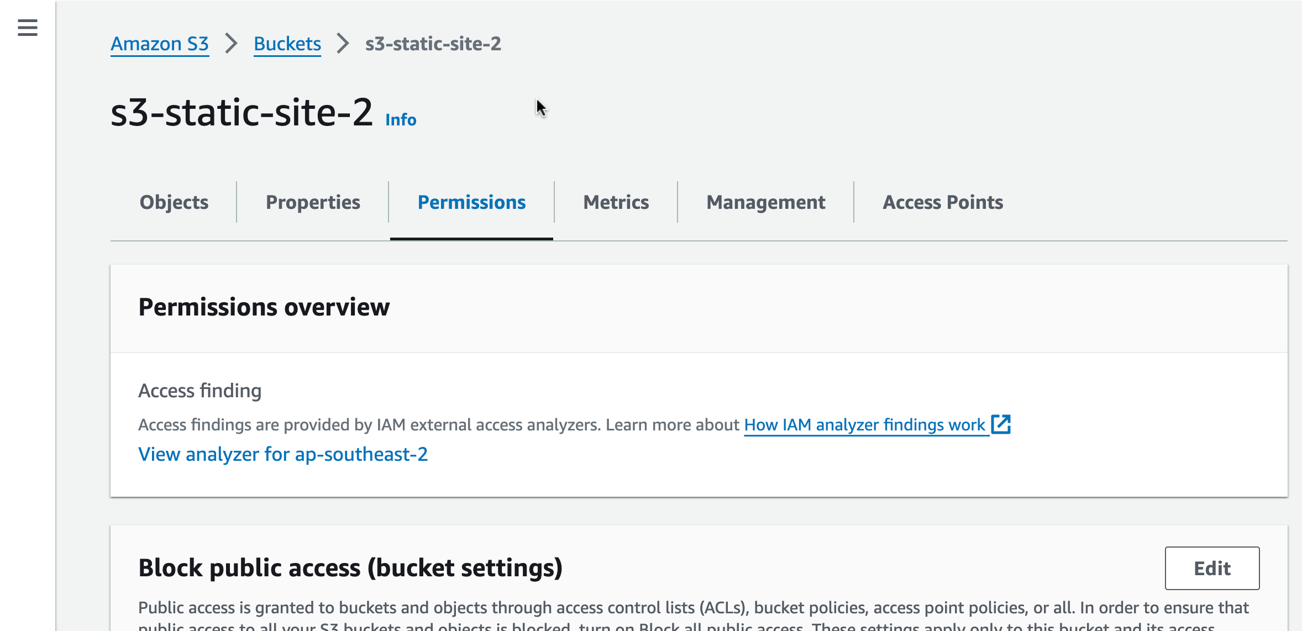
Task: Click the breadcrumb chevron after Amazon S3
Action: point(232,44)
